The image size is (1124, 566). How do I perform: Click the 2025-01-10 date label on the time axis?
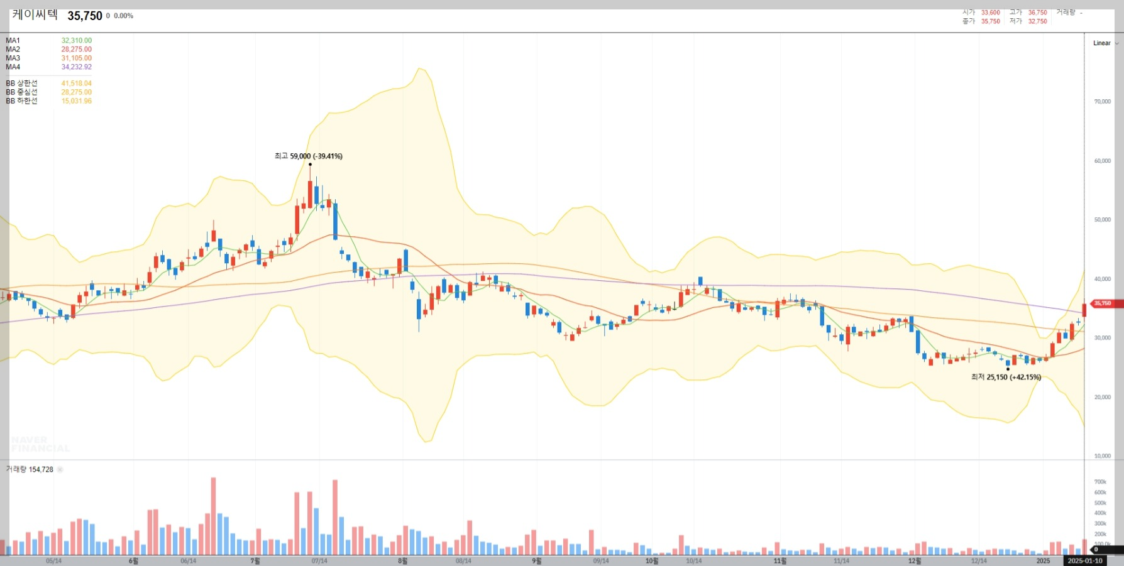1084,561
